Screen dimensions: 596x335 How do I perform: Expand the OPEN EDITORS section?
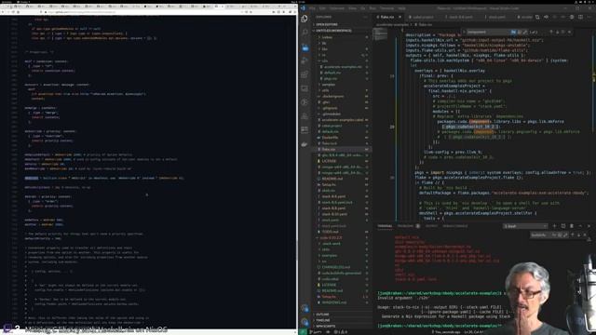[342, 24]
